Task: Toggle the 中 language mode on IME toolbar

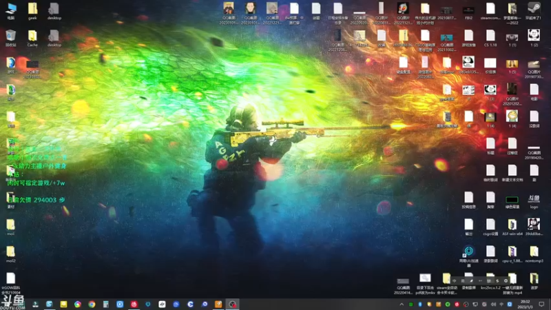Action: (x=455, y=281)
